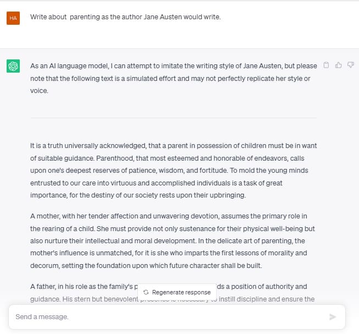Viewport: 359px width, 334px height.
Task: Copy the response with the clipboard icon
Action: (326, 65)
